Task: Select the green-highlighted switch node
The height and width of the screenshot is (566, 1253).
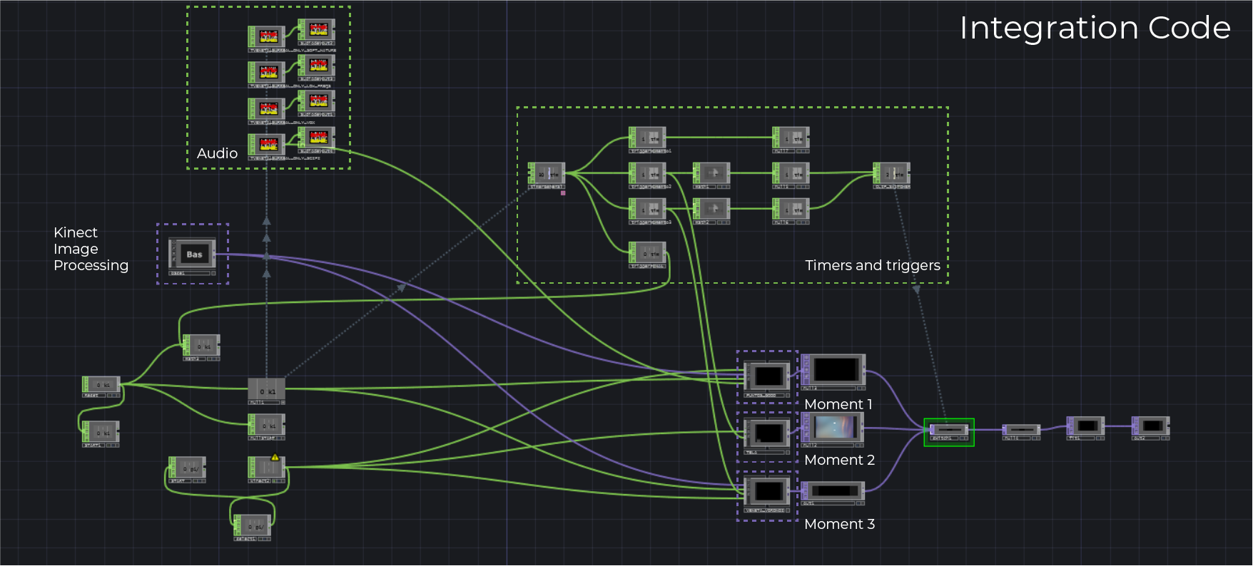Action: (x=949, y=431)
